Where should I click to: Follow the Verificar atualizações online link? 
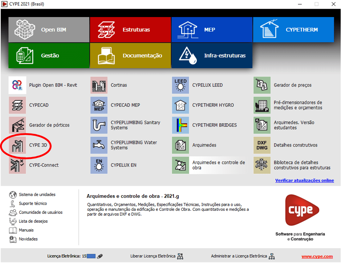pyautogui.click(x=304, y=181)
